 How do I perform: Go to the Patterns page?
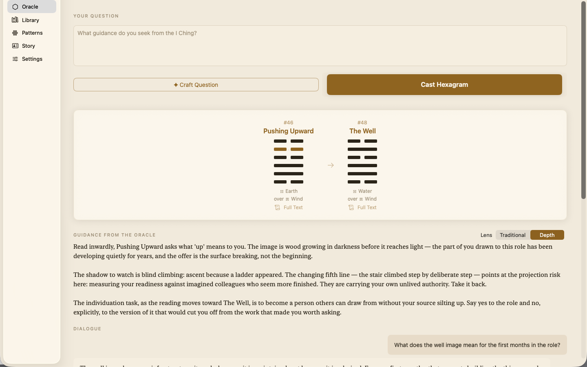tap(32, 33)
